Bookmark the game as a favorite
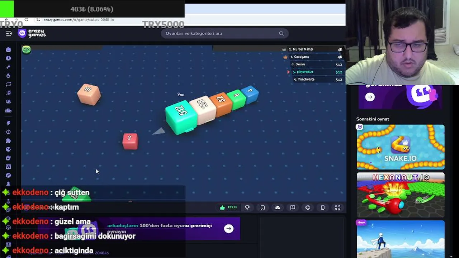Screen dimensions: 459x258 pos(262,207)
